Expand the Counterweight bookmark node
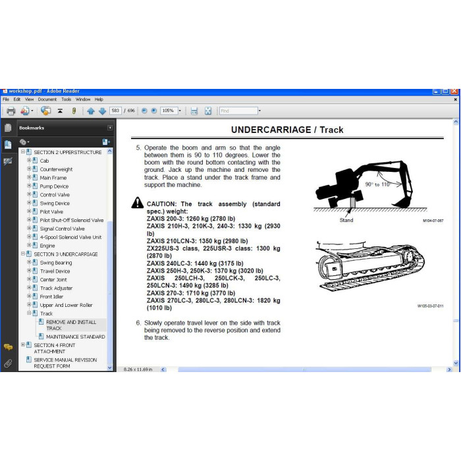 (29, 169)
